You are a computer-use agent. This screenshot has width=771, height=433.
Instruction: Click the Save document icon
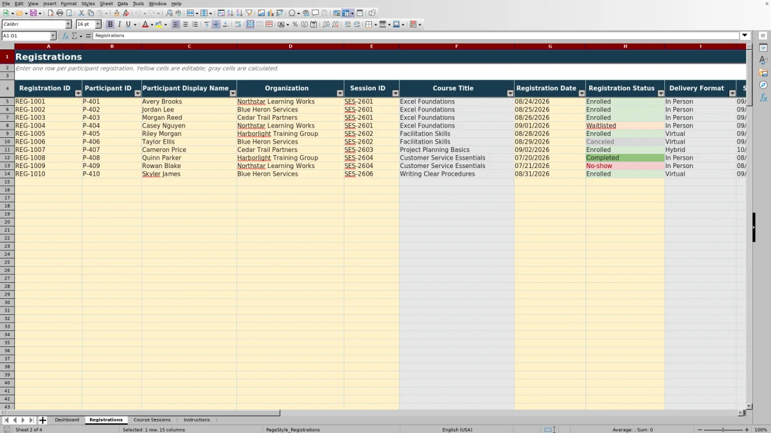[33, 13]
